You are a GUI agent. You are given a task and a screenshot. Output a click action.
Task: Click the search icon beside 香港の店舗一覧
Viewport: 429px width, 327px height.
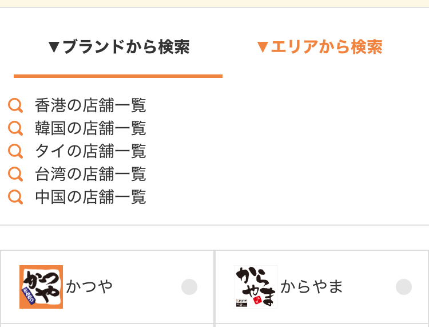point(15,105)
